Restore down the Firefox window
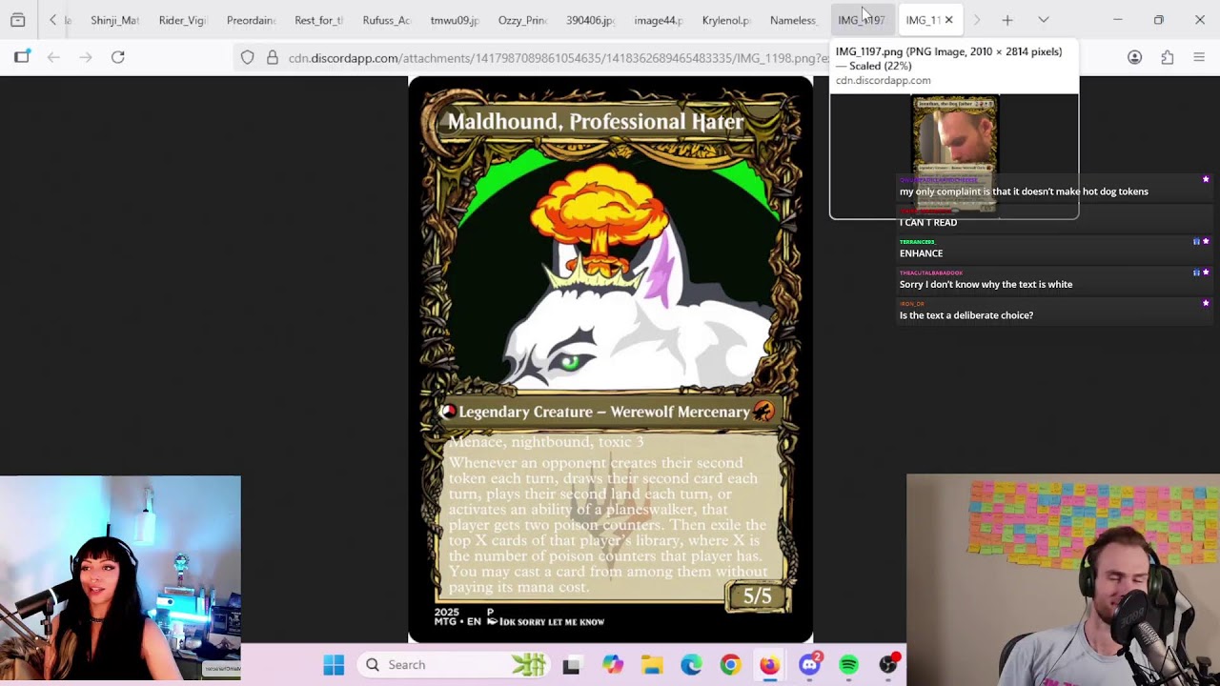The height and width of the screenshot is (686, 1220). coord(1159,20)
